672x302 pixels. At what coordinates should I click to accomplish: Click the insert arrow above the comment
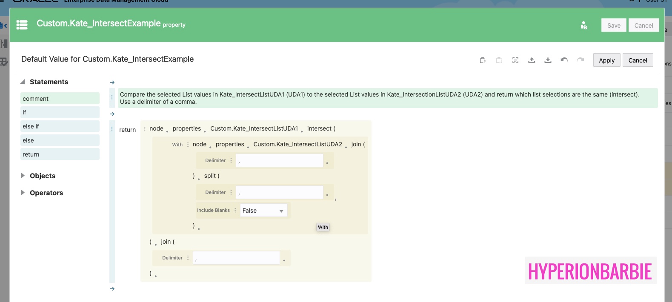pos(112,83)
